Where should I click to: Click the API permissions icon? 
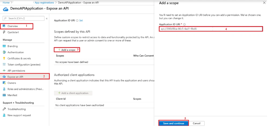[x=4, y=71]
